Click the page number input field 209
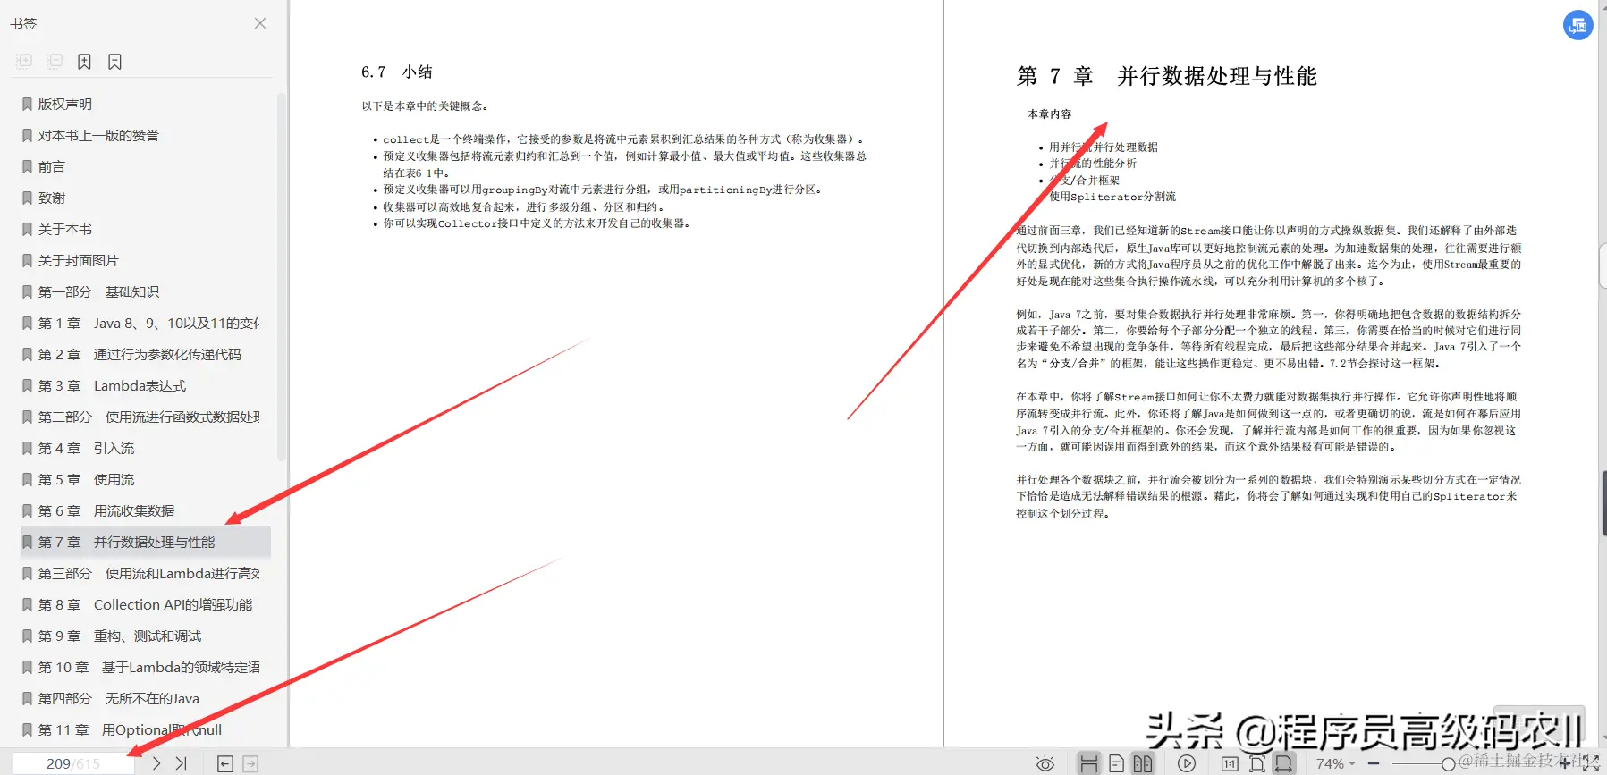Image resolution: width=1607 pixels, height=775 pixels. click(73, 763)
